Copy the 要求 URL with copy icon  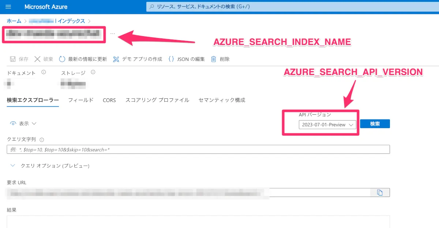(380, 193)
